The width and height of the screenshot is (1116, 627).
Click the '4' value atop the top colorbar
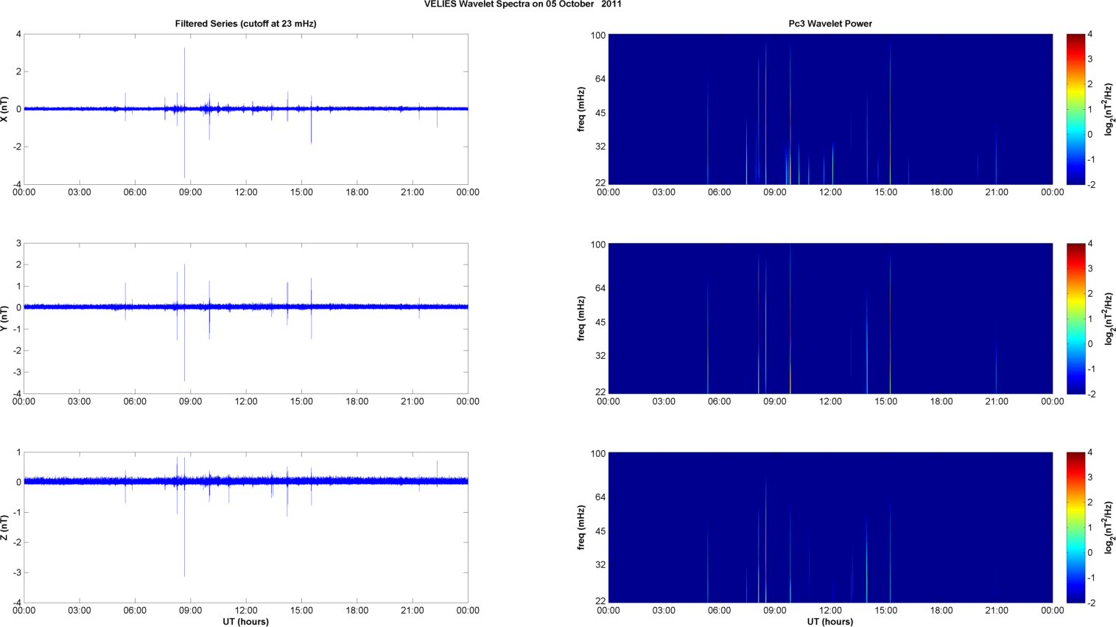(1089, 35)
